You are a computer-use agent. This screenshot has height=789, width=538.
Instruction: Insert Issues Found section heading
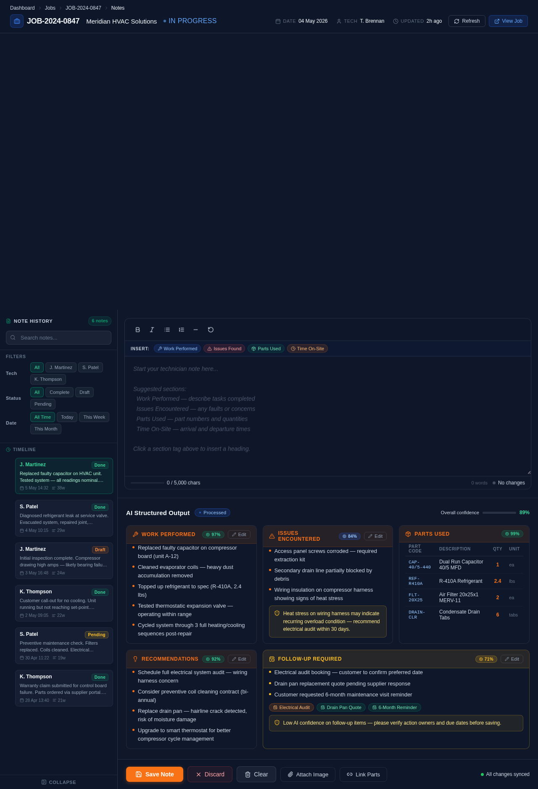pos(224,348)
